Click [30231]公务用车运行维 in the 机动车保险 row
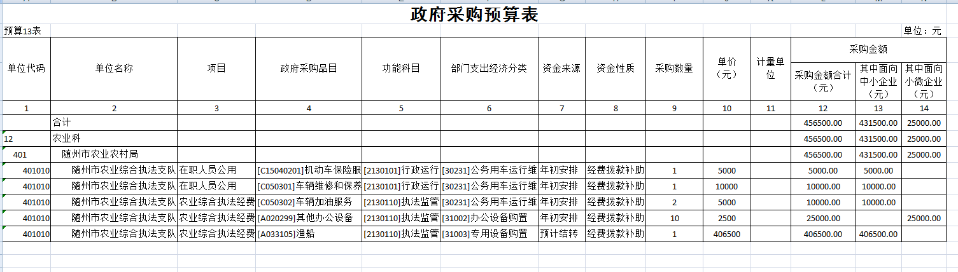 [x=489, y=170]
